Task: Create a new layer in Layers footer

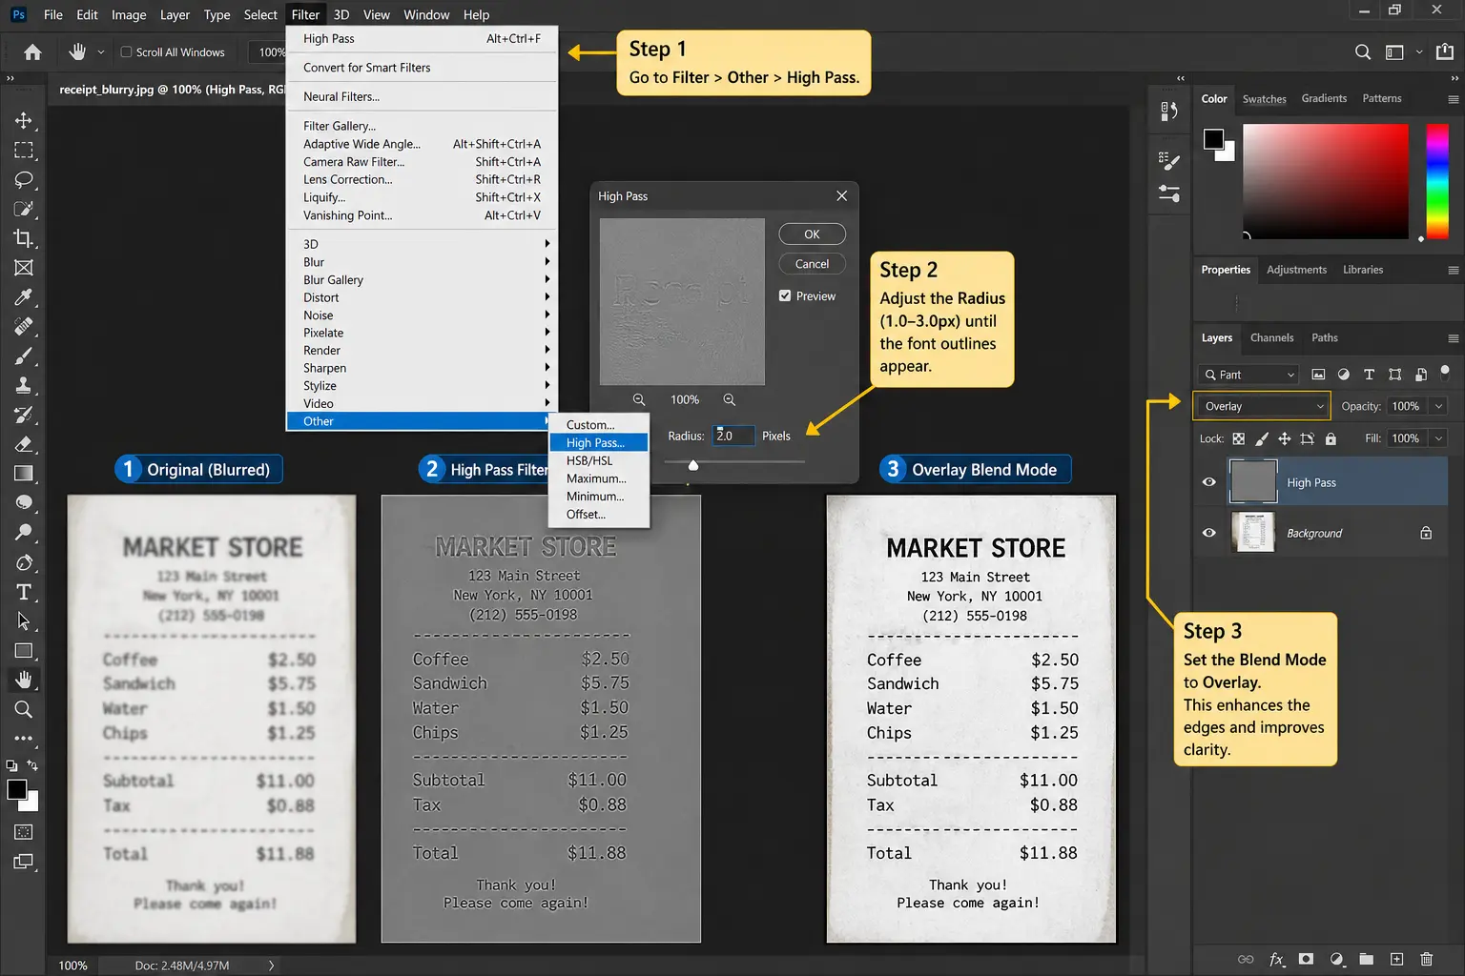Action: pos(1396,959)
